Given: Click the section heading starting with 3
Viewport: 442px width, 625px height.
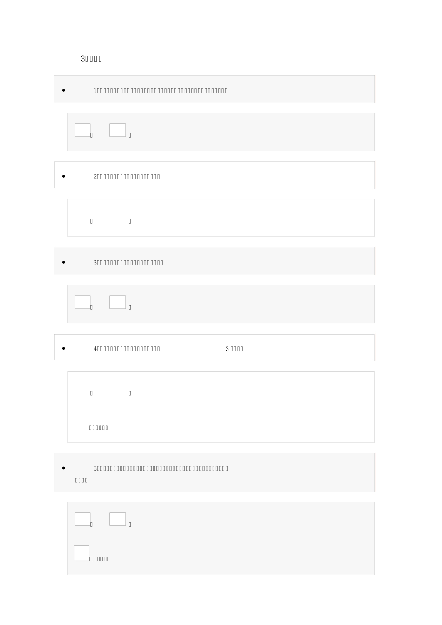Looking at the screenshot, I should [x=91, y=59].
